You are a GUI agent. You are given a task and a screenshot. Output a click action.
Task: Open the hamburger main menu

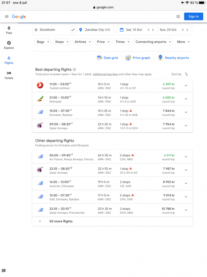pyautogui.click(x=7, y=17)
